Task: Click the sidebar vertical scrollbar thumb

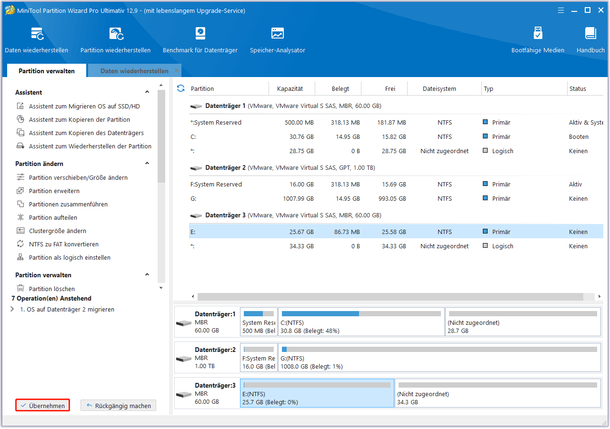Action: coord(161,136)
